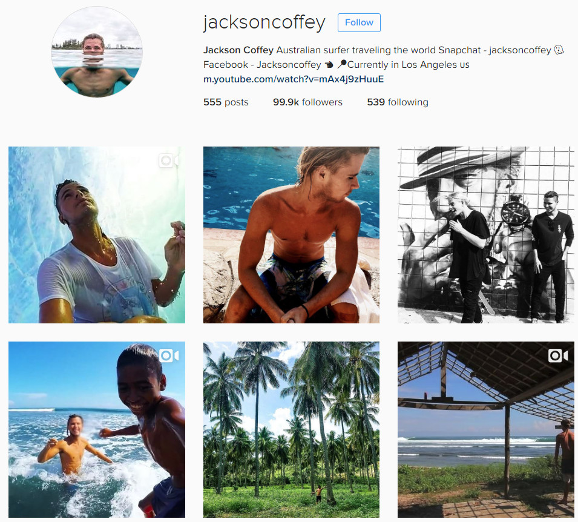Click the Follow button
The width and height of the screenshot is (578, 522).
[359, 22]
